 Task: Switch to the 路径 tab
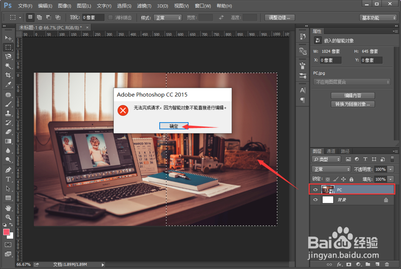[345, 151]
